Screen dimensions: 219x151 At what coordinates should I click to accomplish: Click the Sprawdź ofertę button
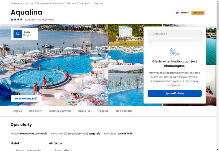pyautogui.click(x=175, y=93)
